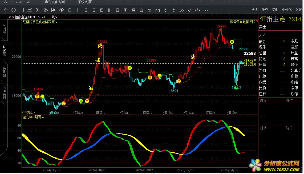Image resolution: width=304 pixels, height=174 pixels.
Task: Expand the 日线 period dropdown
Action: pyautogui.click(x=53, y=17)
